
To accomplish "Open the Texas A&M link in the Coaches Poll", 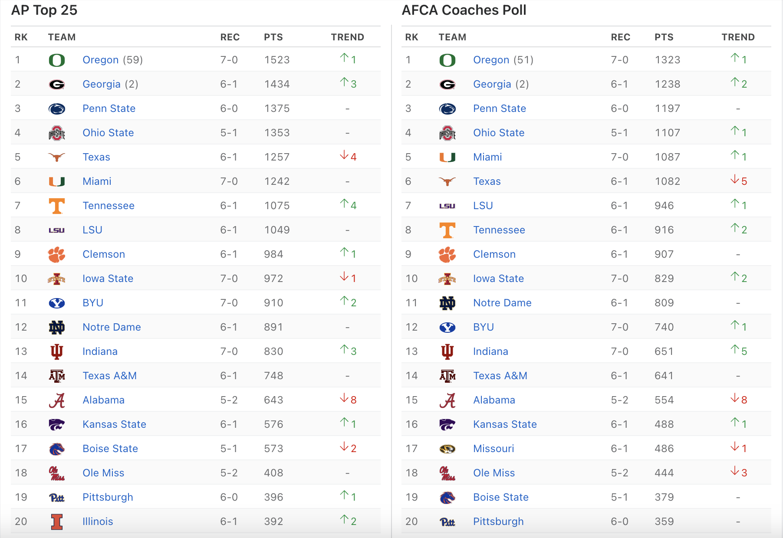I will [x=500, y=376].
